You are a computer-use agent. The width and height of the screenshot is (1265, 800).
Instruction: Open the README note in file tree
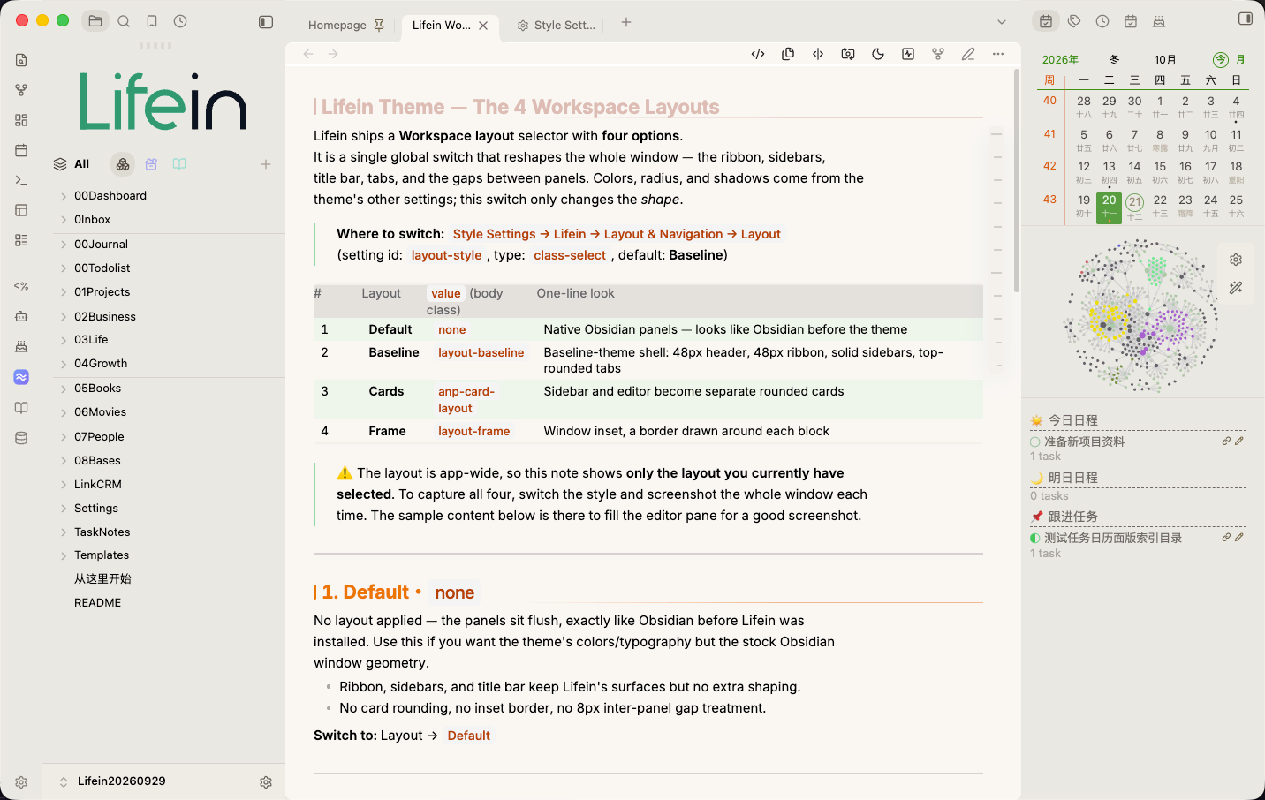coord(98,603)
